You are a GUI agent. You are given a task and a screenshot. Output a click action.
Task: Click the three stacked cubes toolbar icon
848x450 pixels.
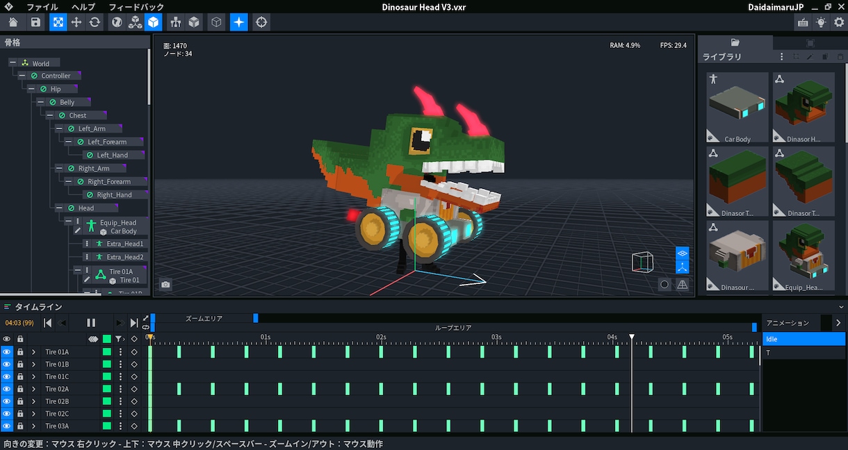click(135, 22)
